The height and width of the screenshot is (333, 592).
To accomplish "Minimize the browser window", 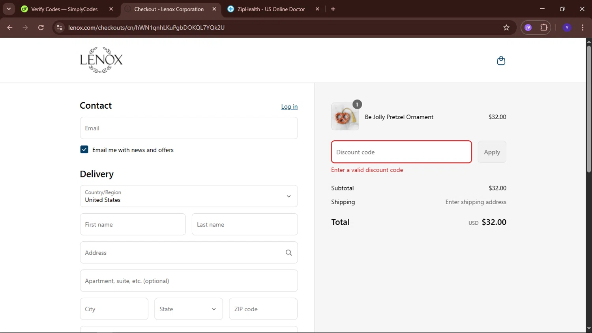I will click(542, 9).
